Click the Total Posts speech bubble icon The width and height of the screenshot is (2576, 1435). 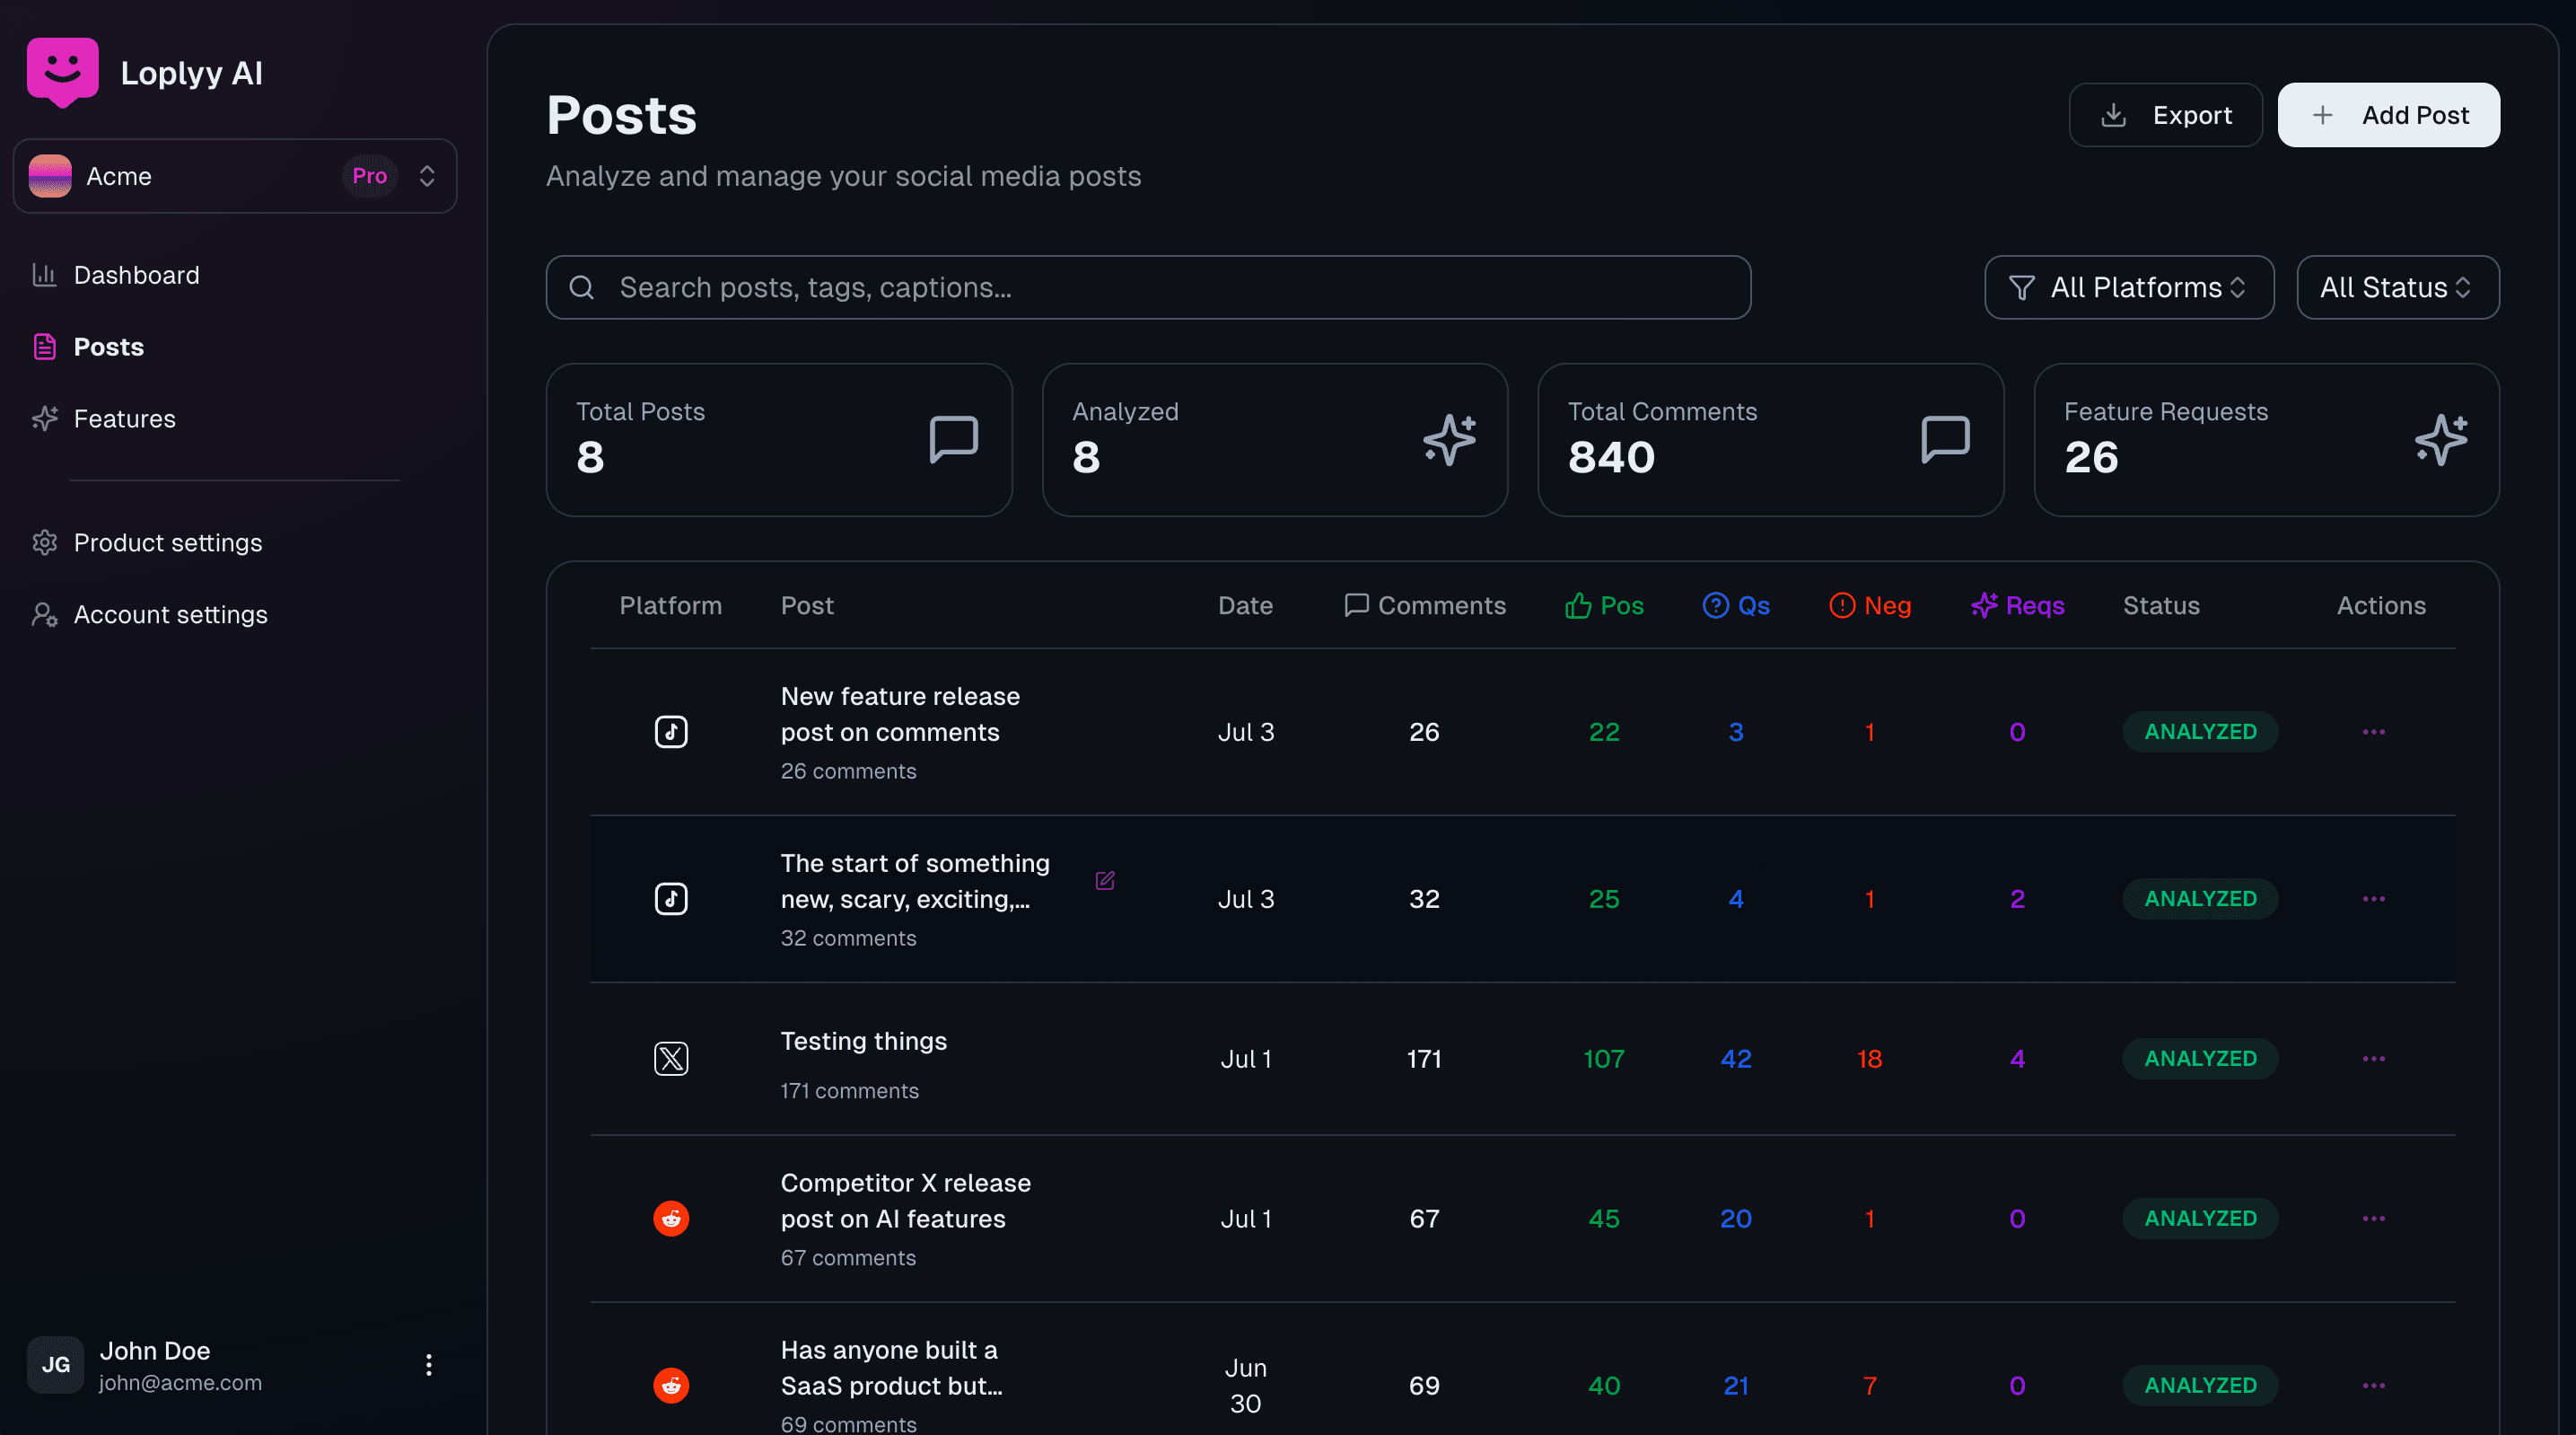pos(953,440)
